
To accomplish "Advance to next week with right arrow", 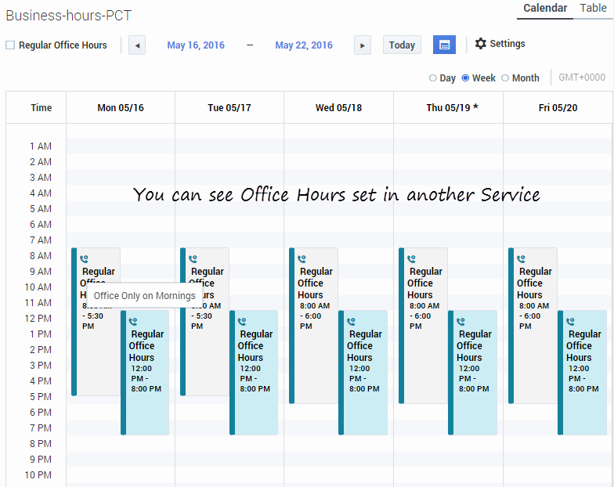I will pyautogui.click(x=362, y=45).
